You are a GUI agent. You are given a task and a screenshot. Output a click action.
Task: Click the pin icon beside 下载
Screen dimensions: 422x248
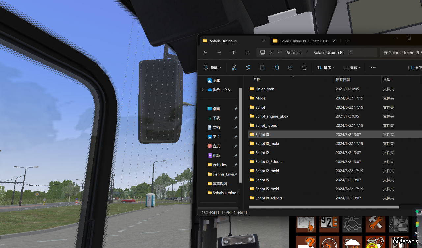tap(236, 118)
